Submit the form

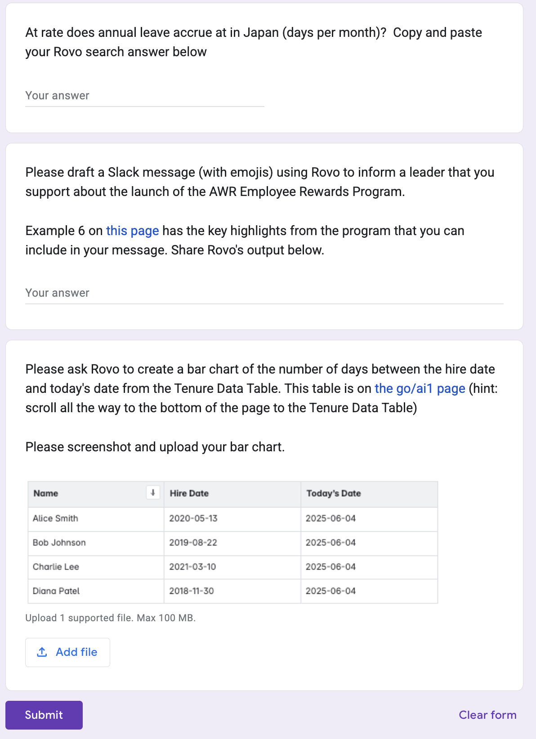pyautogui.click(x=44, y=715)
